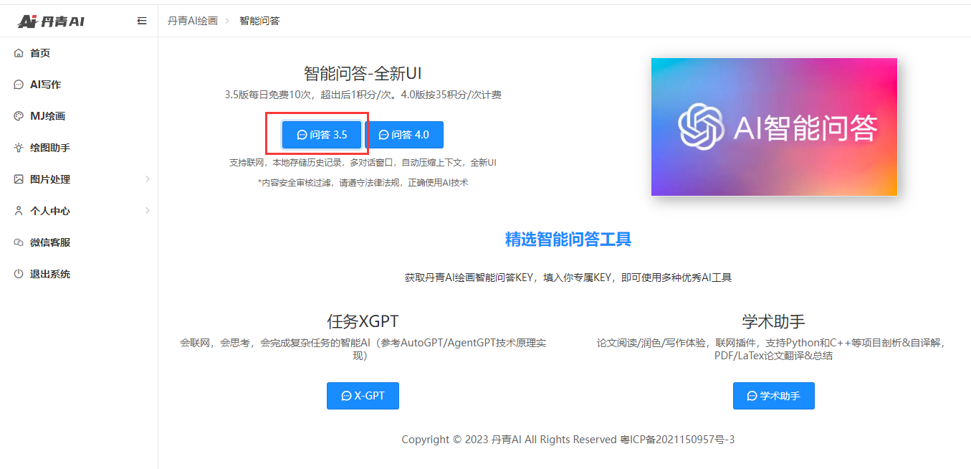Image resolution: width=971 pixels, height=469 pixels.
Task: Click the user icon for 个人中心
Action: pos(19,211)
